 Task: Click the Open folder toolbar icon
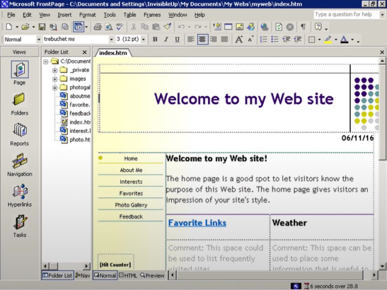[25, 27]
